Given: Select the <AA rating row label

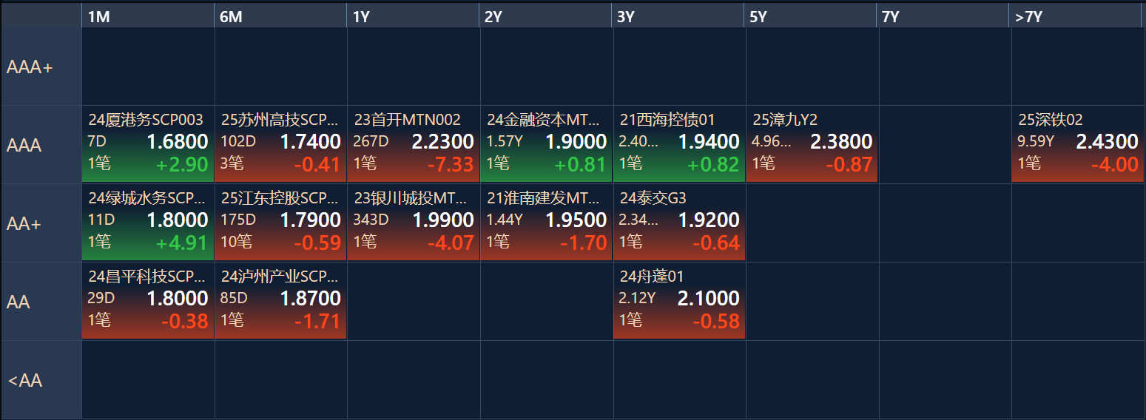Looking at the screenshot, I should [41, 380].
